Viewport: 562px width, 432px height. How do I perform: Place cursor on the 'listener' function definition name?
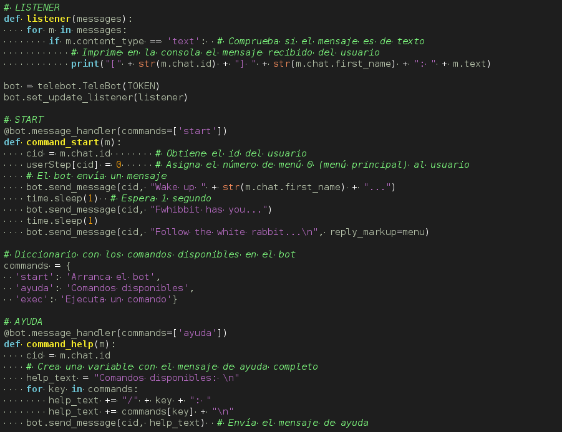(x=49, y=19)
